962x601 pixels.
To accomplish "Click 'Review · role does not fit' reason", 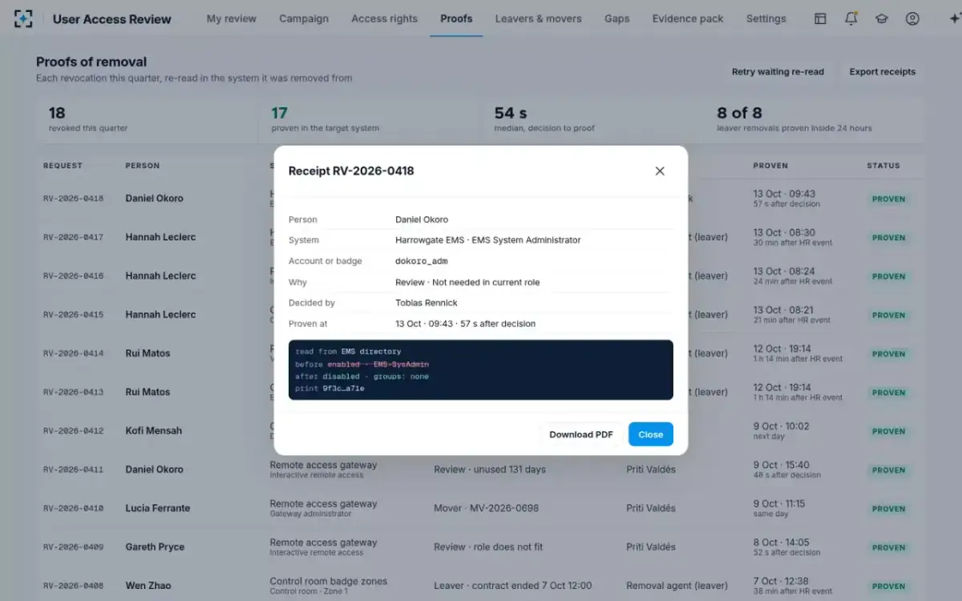I will [x=488, y=547].
